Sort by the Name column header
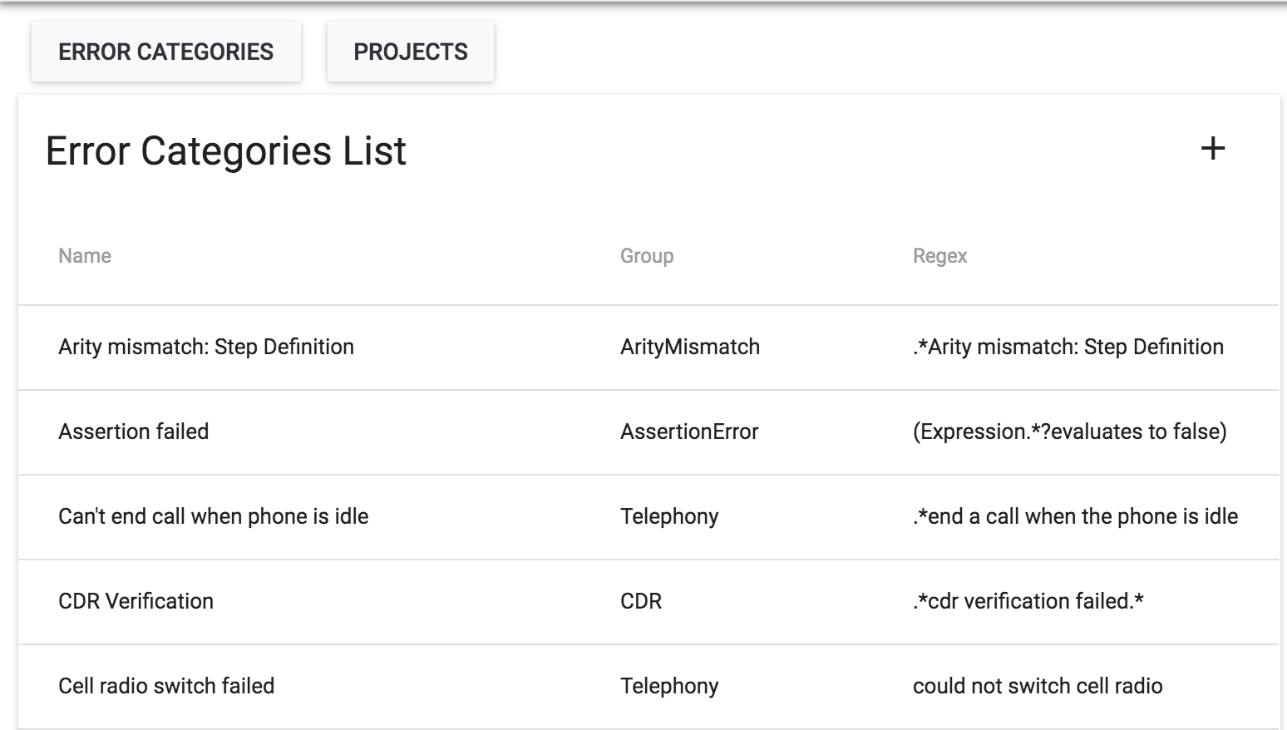Viewport: 1287px width, 730px height. [x=85, y=256]
